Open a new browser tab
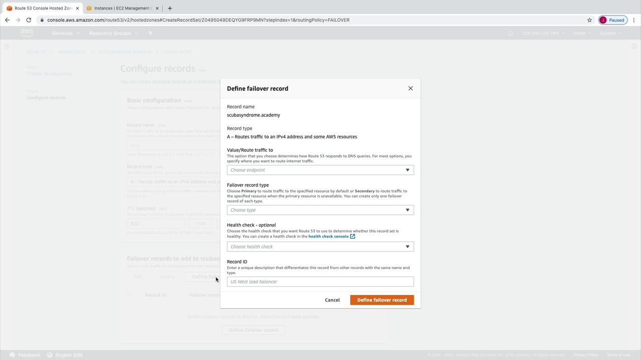 [x=170, y=8]
